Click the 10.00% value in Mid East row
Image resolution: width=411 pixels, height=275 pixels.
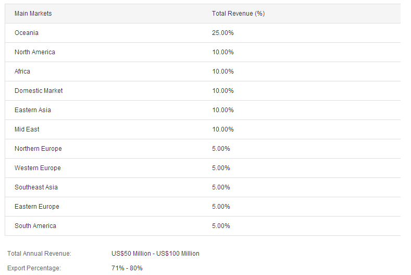tap(223, 129)
